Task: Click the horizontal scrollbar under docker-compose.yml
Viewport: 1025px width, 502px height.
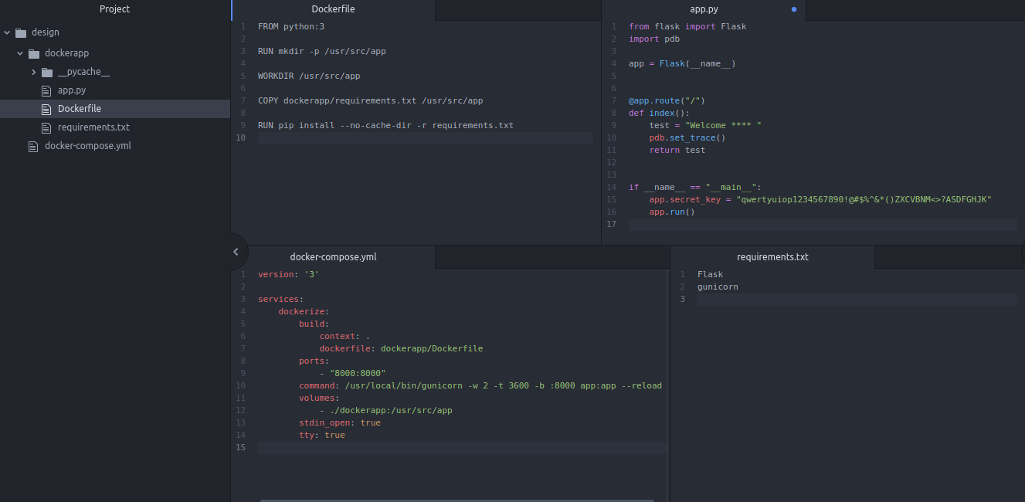Action: click(456, 500)
